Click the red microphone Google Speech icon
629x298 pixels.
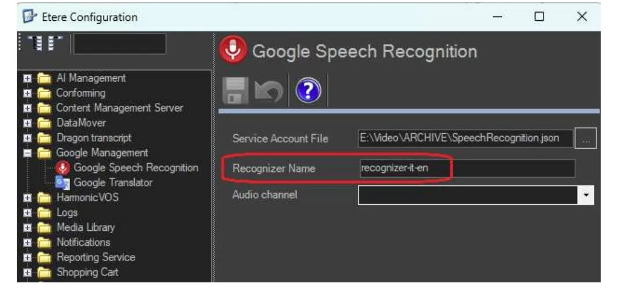[233, 51]
